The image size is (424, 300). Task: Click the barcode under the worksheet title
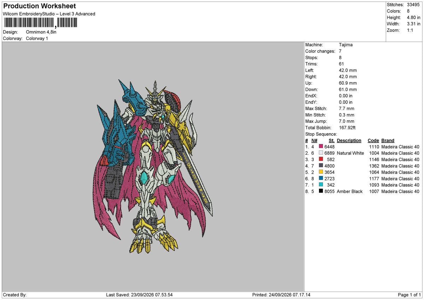(x=40, y=23)
